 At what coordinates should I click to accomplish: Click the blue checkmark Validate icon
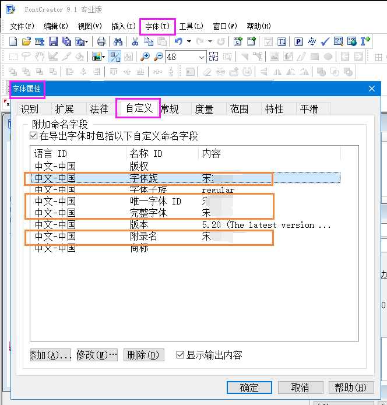click(x=325, y=41)
